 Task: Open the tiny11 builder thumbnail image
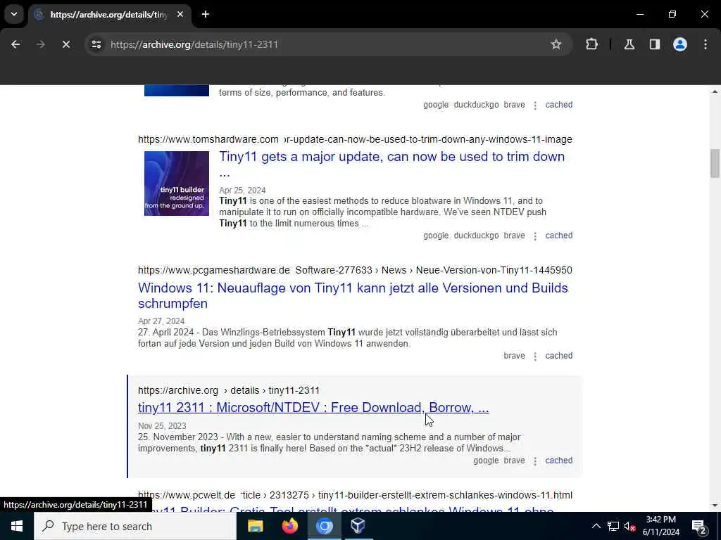(x=177, y=184)
